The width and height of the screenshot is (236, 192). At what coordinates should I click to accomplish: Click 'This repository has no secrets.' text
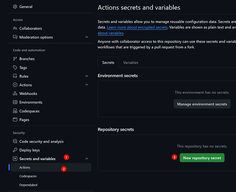click(x=202, y=146)
